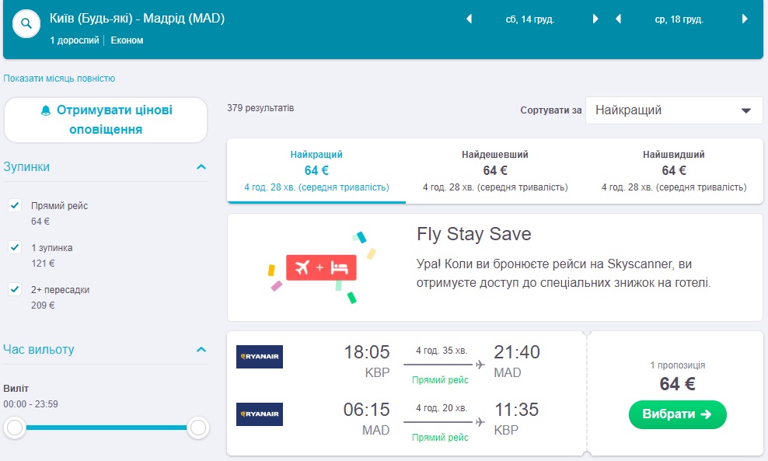Switch to the Найдешевший tab
This screenshot has height=461, width=768.
click(x=495, y=170)
